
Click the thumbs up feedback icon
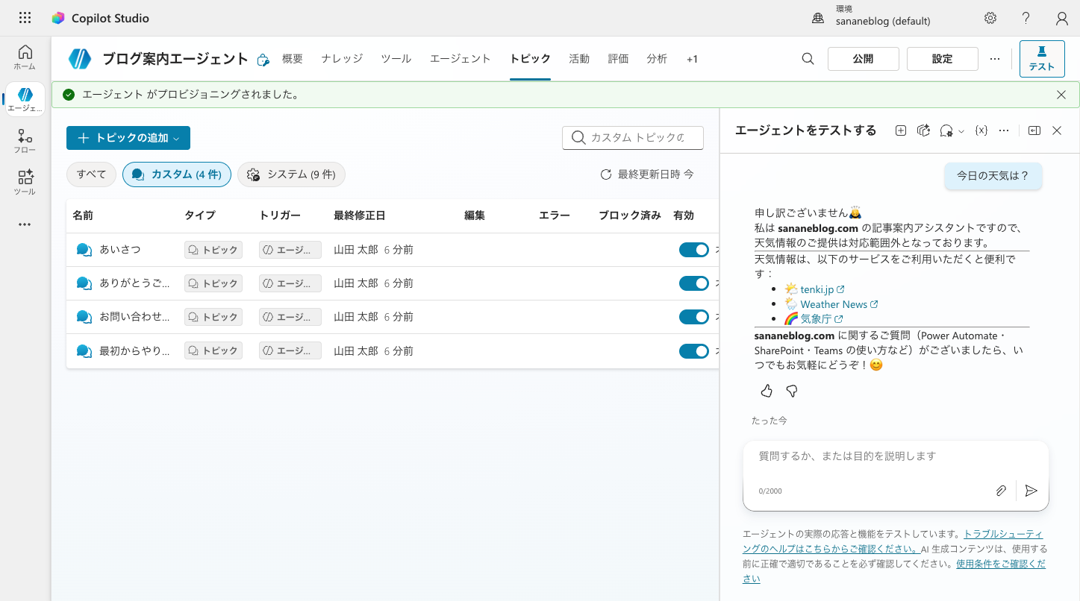(767, 391)
